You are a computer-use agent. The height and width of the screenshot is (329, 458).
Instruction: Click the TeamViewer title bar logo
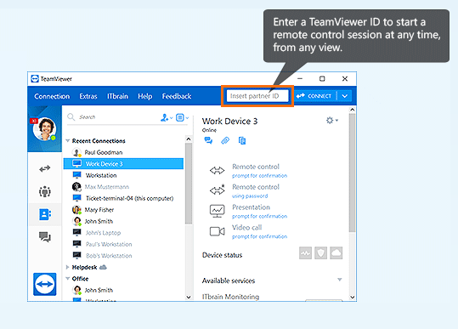35,78
